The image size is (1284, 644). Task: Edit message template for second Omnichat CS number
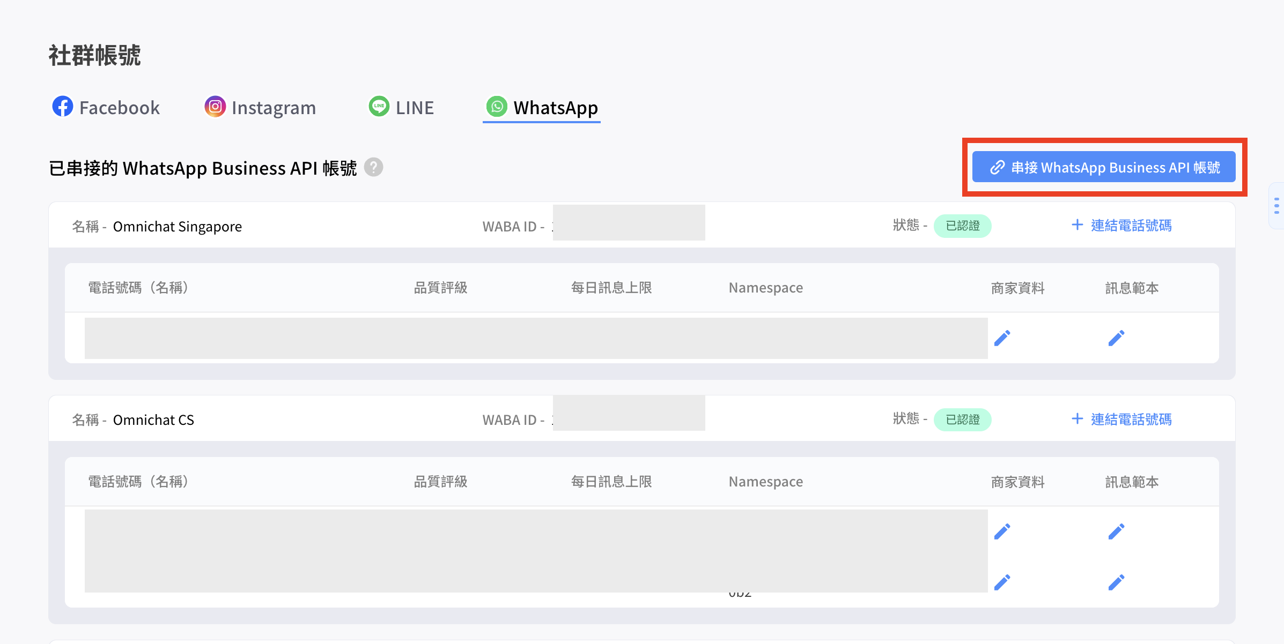point(1116,582)
